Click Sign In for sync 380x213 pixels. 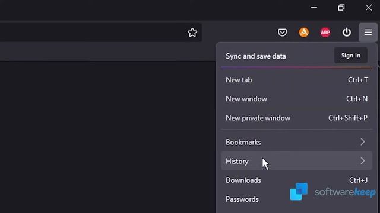pos(351,56)
